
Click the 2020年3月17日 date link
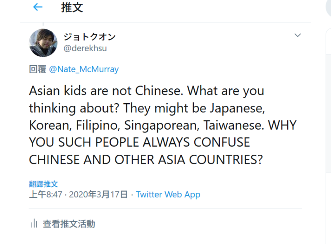[x=98, y=194]
